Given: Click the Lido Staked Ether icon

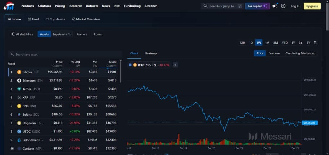Looking at the screenshot, I should pyautogui.click(x=19, y=140).
